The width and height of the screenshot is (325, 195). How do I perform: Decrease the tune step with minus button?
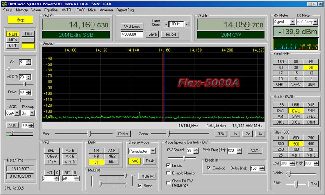[166, 24]
